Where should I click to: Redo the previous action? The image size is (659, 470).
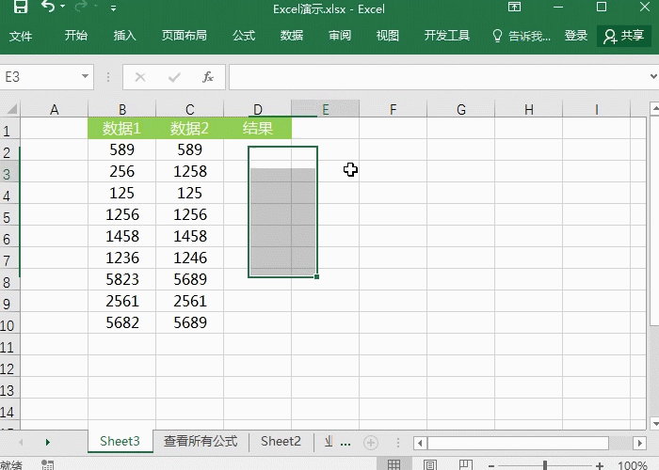[x=82, y=7]
